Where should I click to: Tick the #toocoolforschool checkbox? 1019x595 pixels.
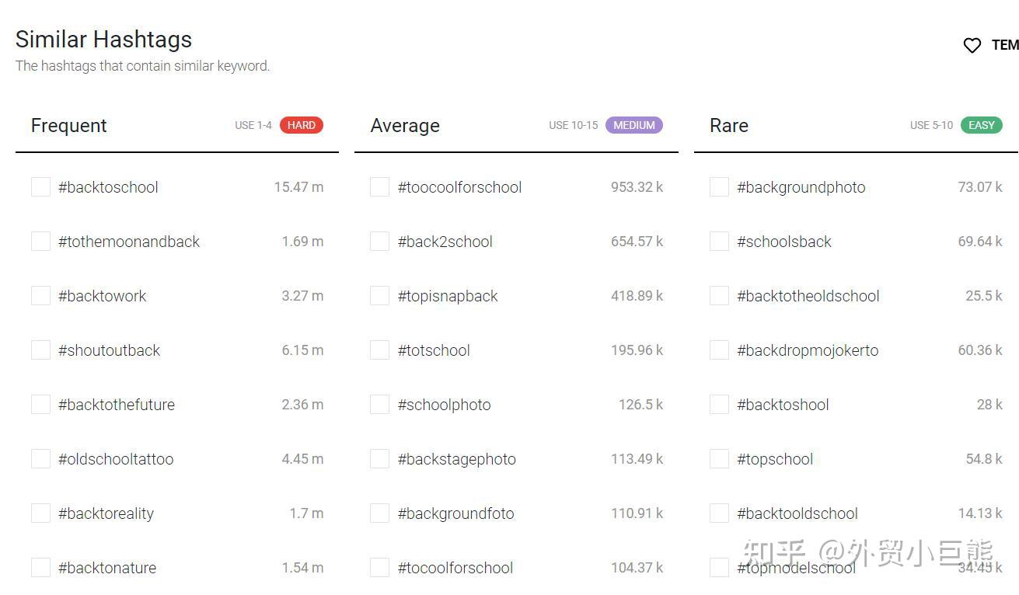379,186
